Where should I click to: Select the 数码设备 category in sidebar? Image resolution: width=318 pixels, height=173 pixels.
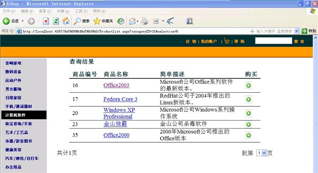pos(13,72)
